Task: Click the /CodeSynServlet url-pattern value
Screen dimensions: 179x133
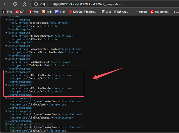Action: point(39,65)
